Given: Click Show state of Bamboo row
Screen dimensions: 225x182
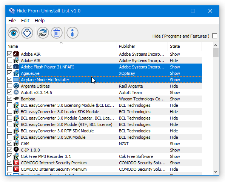Looking at the screenshot, I should (x=175, y=99).
